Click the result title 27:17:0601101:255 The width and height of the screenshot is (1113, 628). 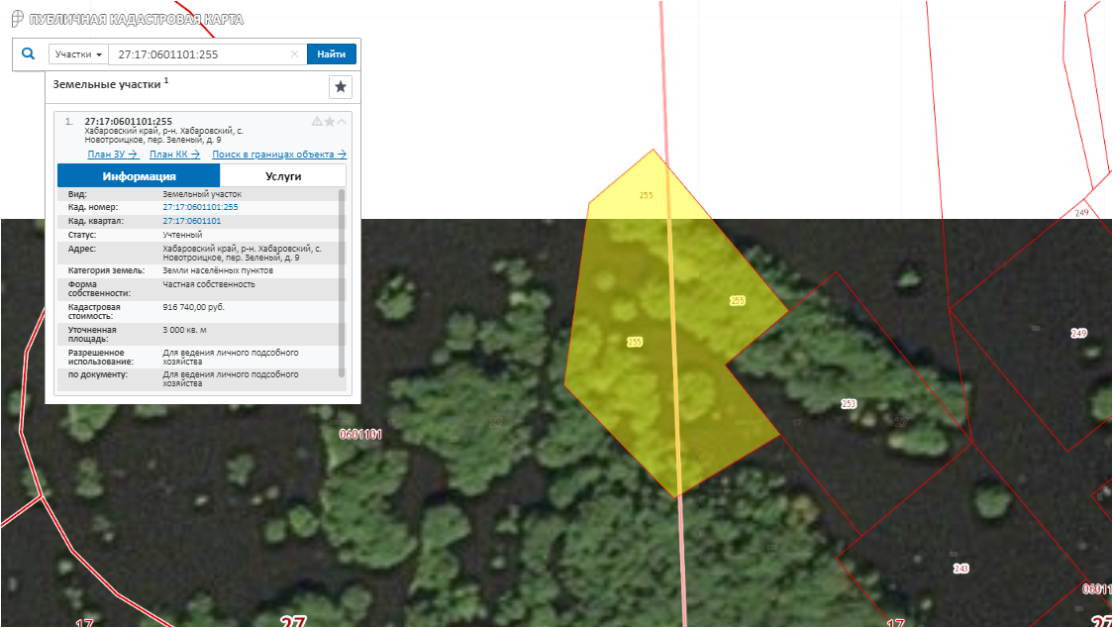pos(128,122)
